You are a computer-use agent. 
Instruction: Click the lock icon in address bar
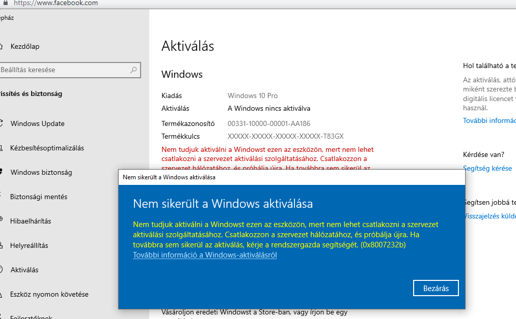(x=5, y=3)
